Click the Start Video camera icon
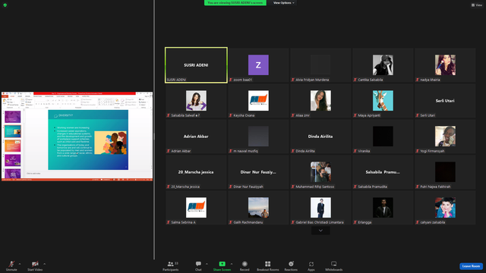 (35, 264)
